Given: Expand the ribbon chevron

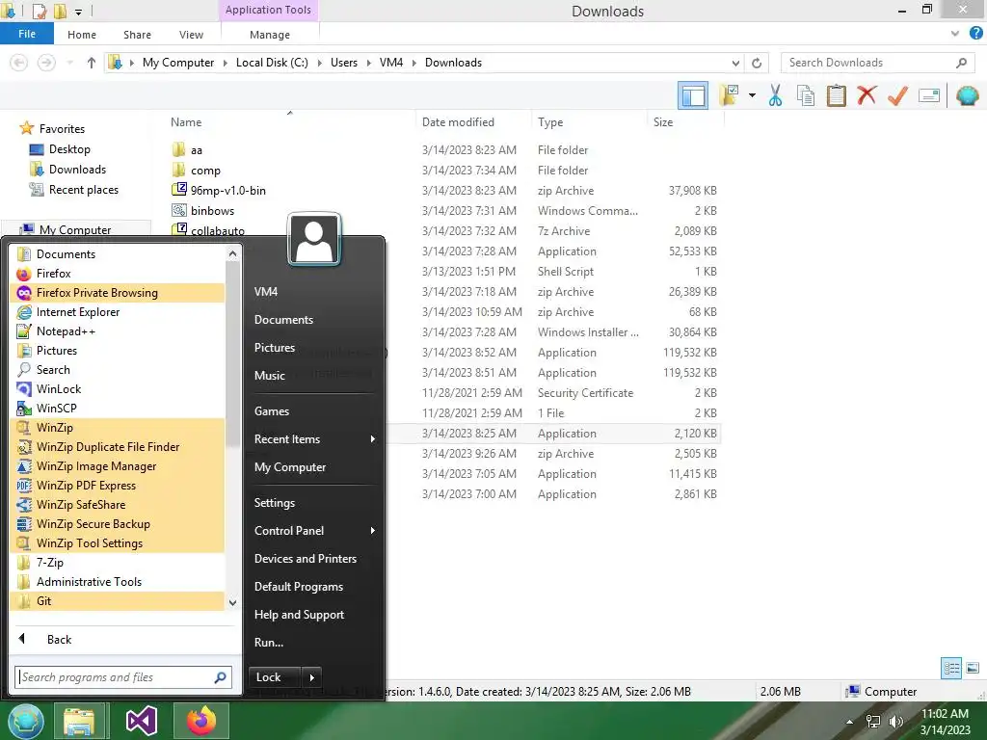Looking at the screenshot, I should [955, 34].
